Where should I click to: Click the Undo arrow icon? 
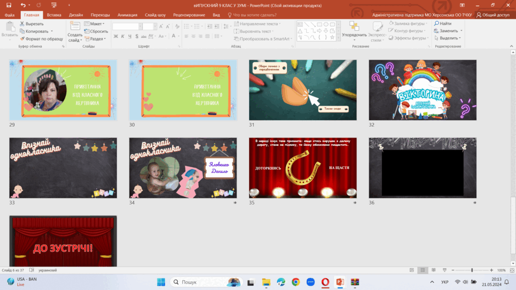coord(23,5)
